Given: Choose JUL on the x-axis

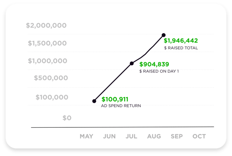Looking at the screenshot, I should click(131, 136).
